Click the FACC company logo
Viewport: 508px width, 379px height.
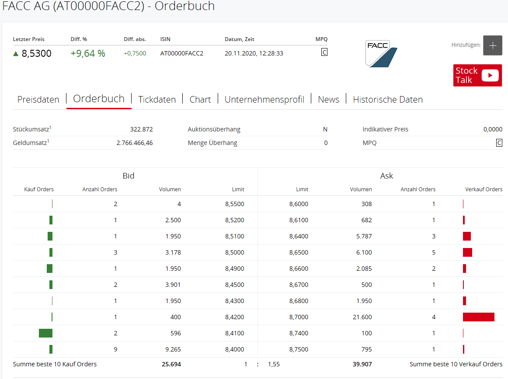(x=381, y=53)
